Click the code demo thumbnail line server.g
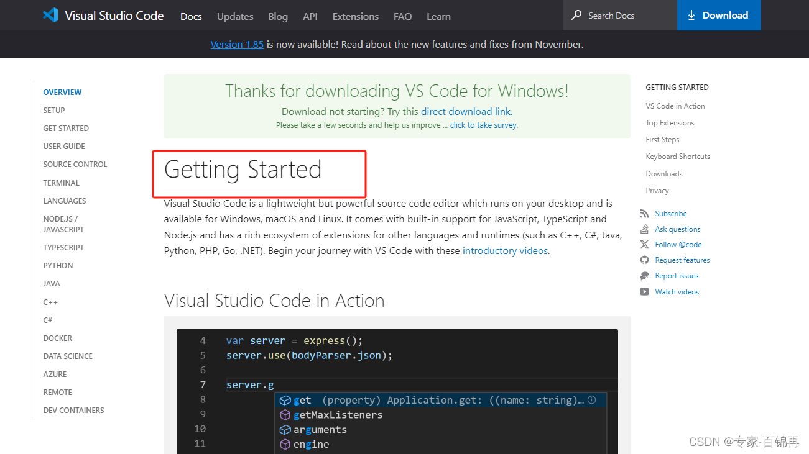The image size is (809, 454). click(x=250, y=385)
